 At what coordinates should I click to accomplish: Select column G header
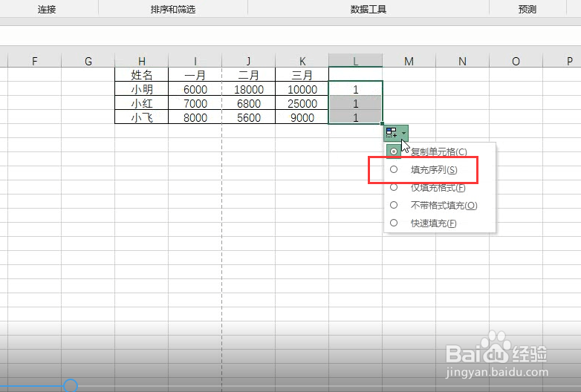point(88,61)
